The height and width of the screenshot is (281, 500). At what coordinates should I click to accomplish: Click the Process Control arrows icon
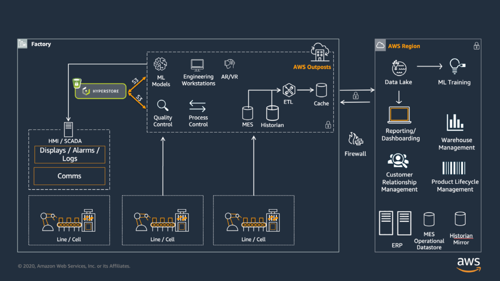[x=198, y=106]
